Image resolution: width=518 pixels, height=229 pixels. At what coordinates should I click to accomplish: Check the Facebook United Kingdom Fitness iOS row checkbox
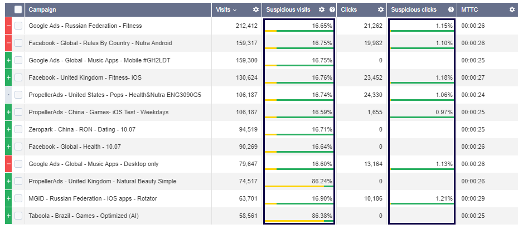pyautogui.click(x=18, y=77)
